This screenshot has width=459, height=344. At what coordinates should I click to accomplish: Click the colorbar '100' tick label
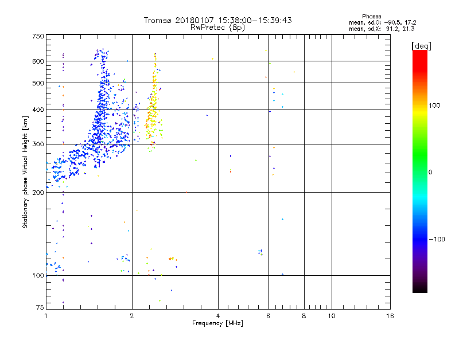[x=434, y=105]
